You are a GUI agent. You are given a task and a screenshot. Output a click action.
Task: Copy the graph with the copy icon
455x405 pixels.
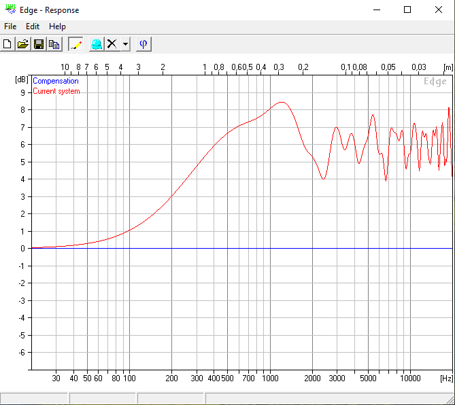[54, 44]
